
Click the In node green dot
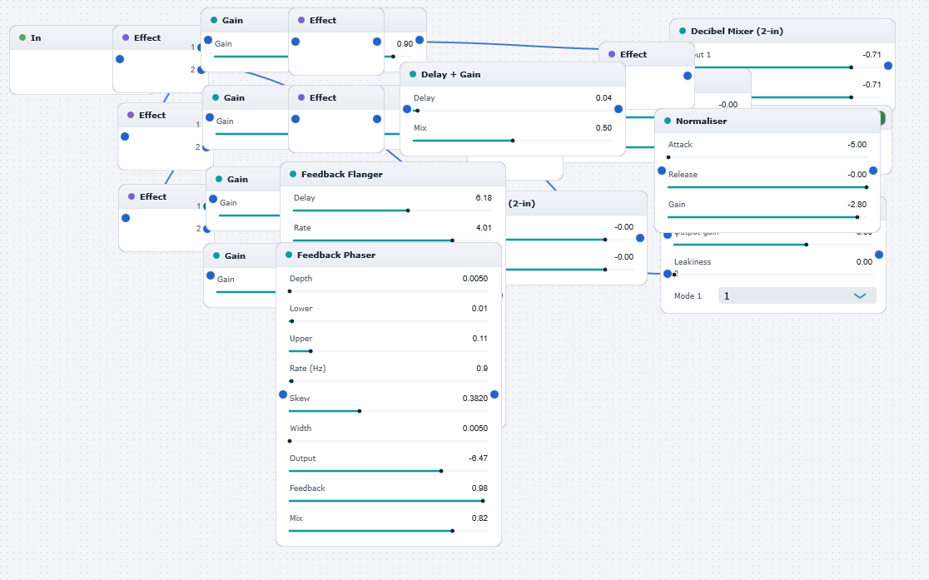click(x=22, y=38)
